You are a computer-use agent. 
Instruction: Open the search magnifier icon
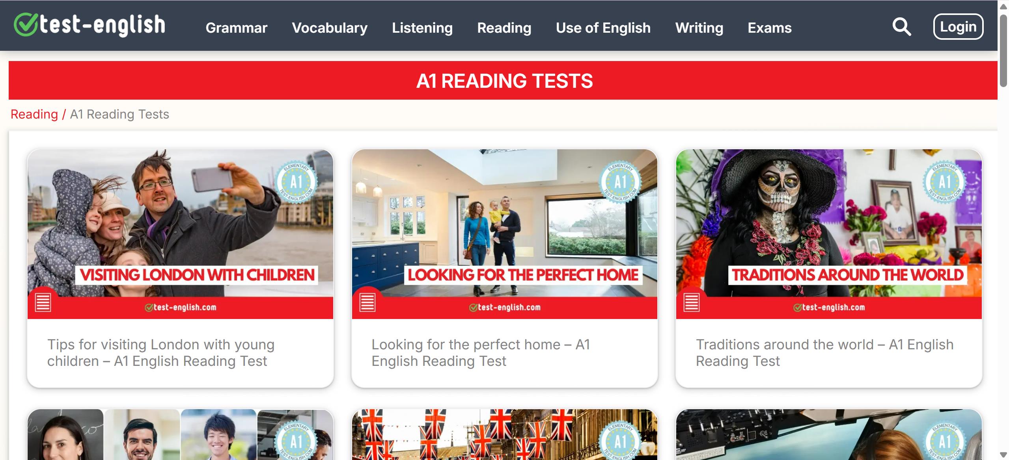click(x=901, y=27)
